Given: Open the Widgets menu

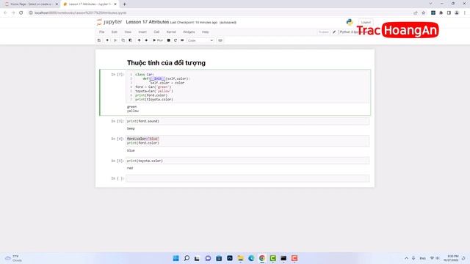Looking at the screenshot, I should coord(189,32).
